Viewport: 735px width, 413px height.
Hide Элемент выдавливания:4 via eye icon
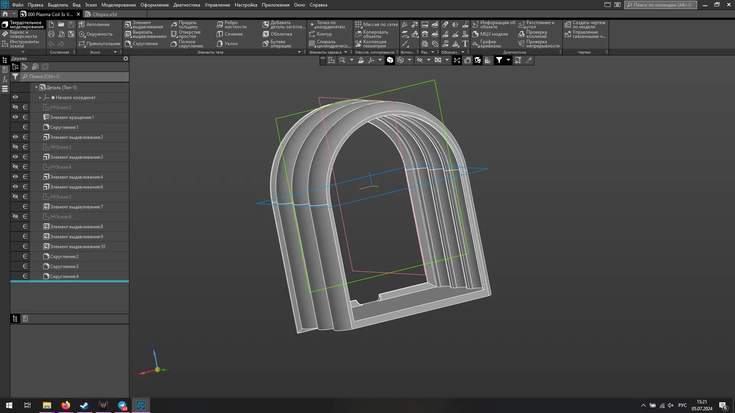click(x=15, y=177)
